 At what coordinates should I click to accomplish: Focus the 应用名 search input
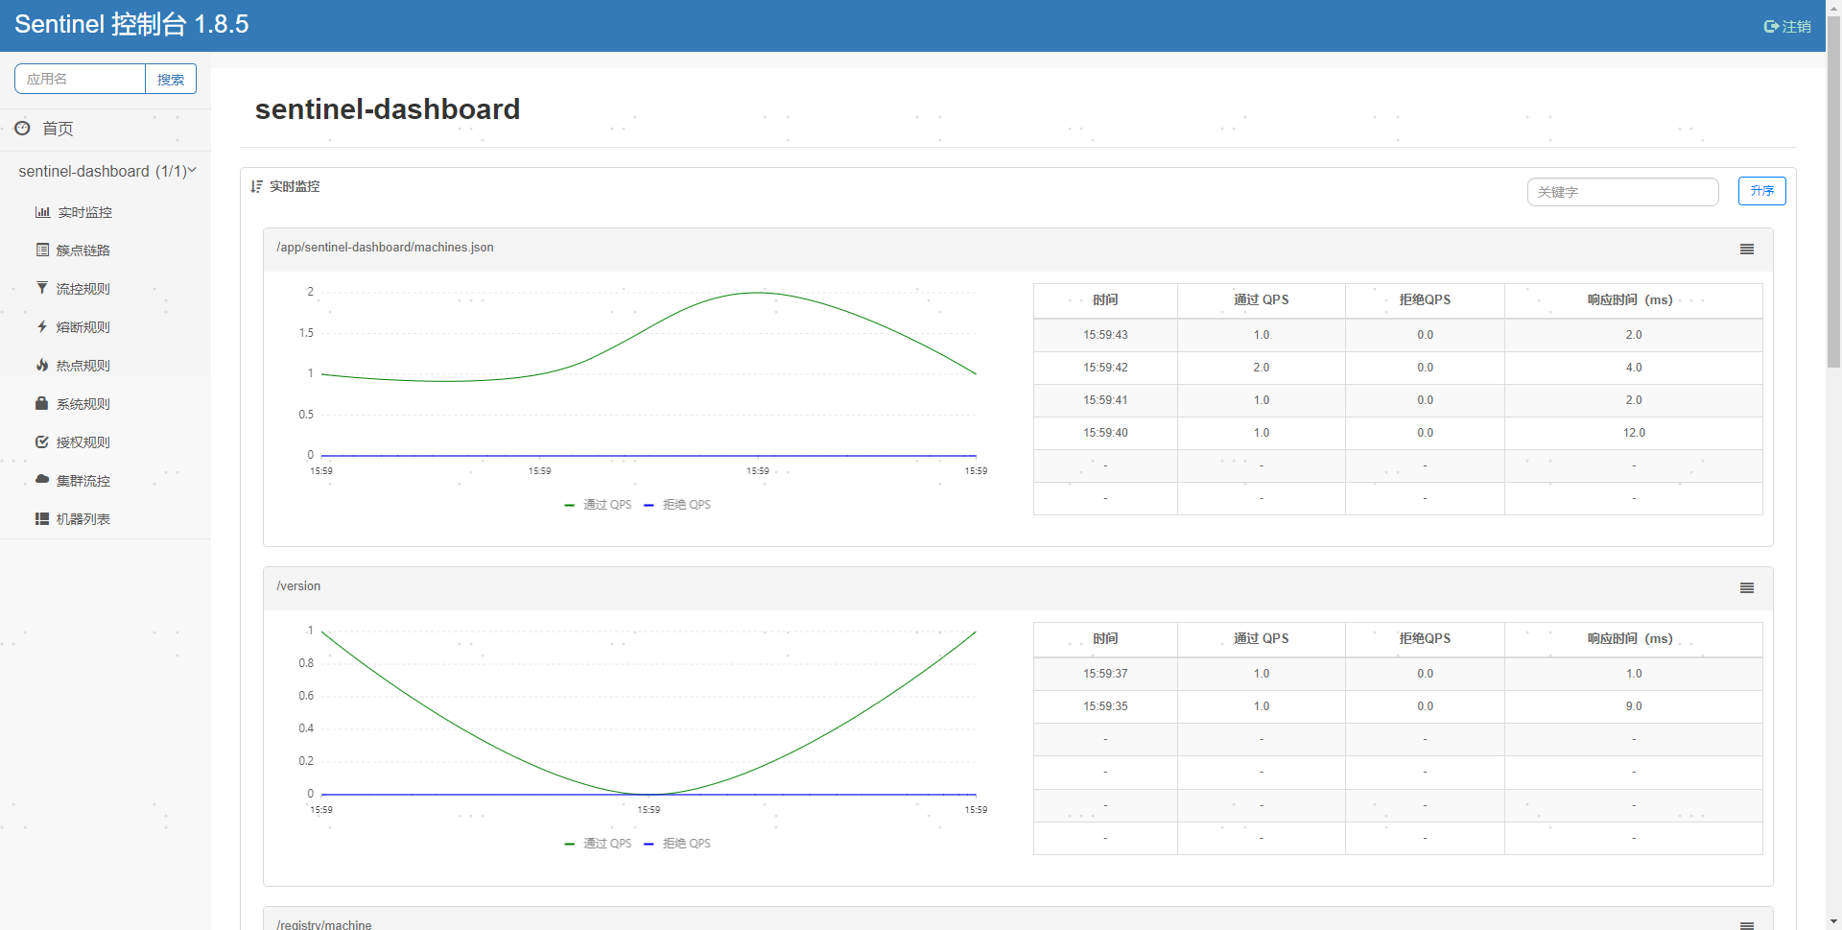click(x=80, y=79)
